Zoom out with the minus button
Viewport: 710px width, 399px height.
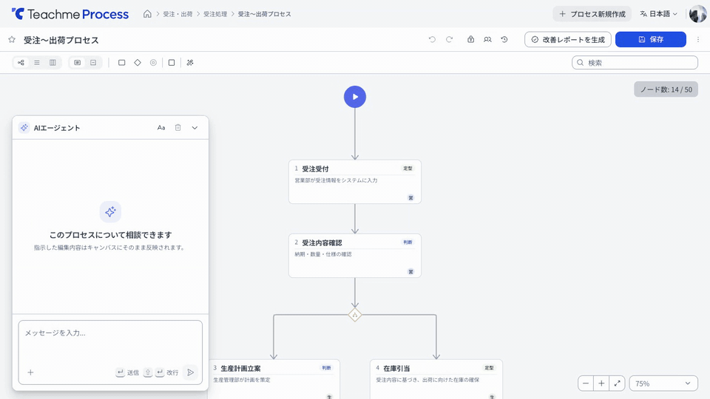click(586, 383)
